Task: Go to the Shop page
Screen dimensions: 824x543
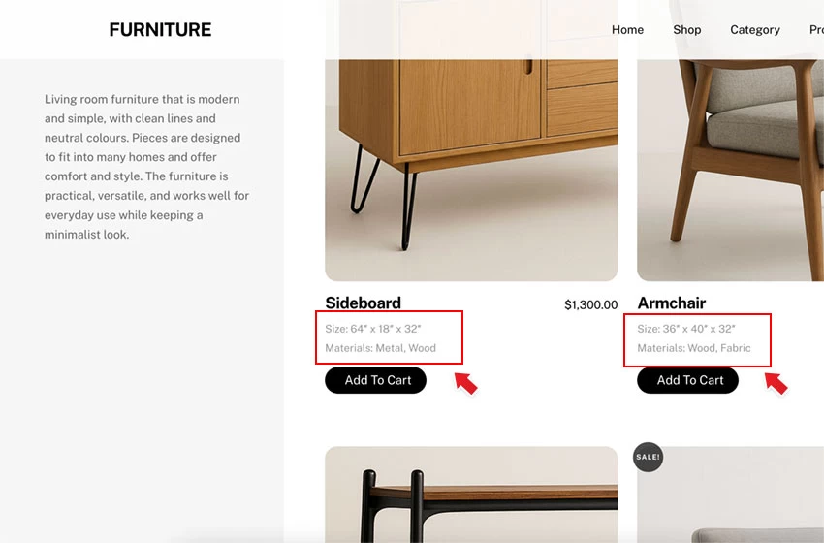Action: (686, 30)
